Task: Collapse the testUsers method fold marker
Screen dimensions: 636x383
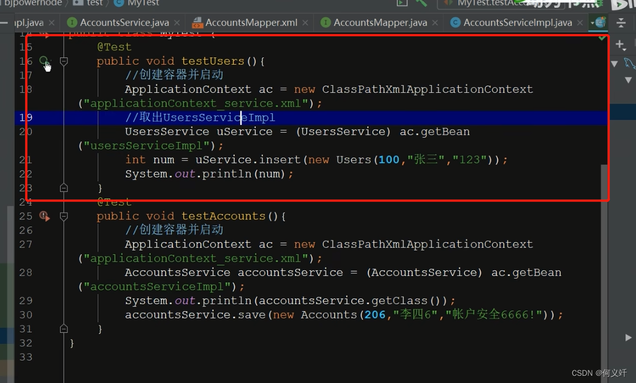Action: coord(64,61)
